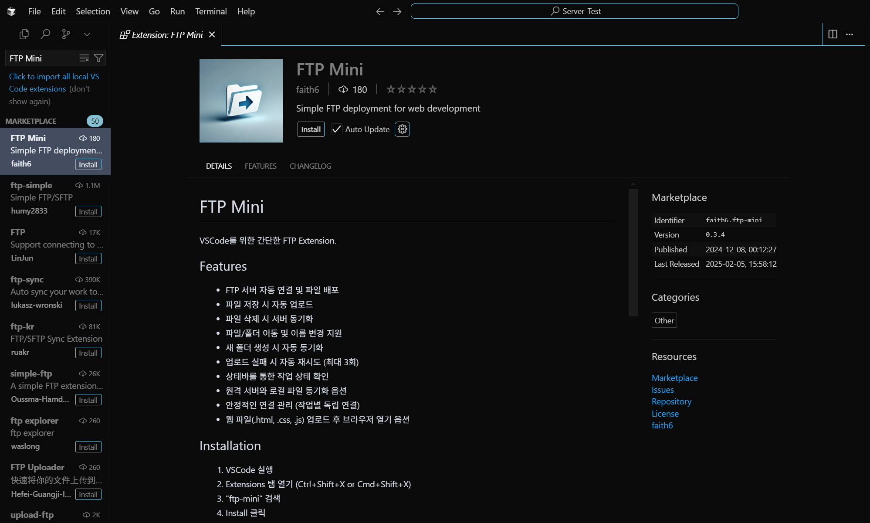Image resolution: width=870 pixels, height=523 pixels.
Task: Open the License resource link
Action: point(665,414)
